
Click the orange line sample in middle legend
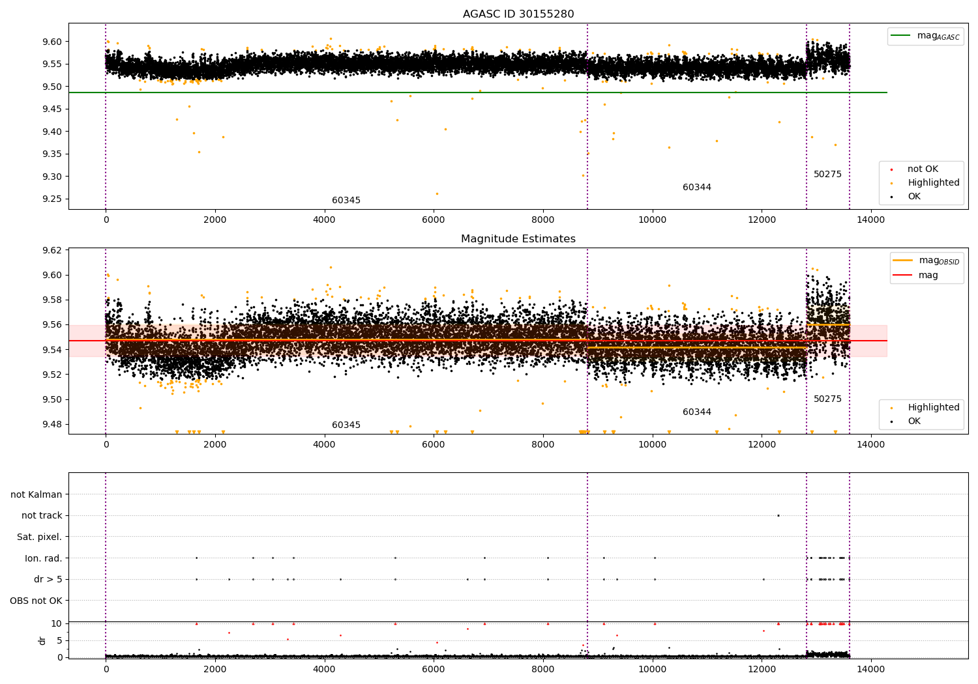pos(903,261)
